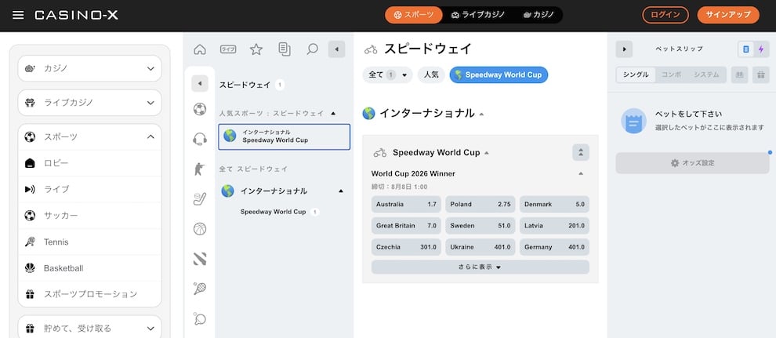Image resolution: width=776 pixels, height=338 pixels.
Task: Open the 全て filter dropdown
Action: [387, 75]
